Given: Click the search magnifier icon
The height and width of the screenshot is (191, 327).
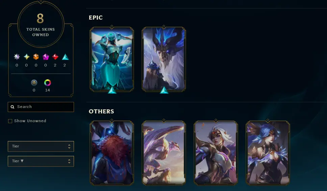Looking at the screenshot, I should click(12, 107).
